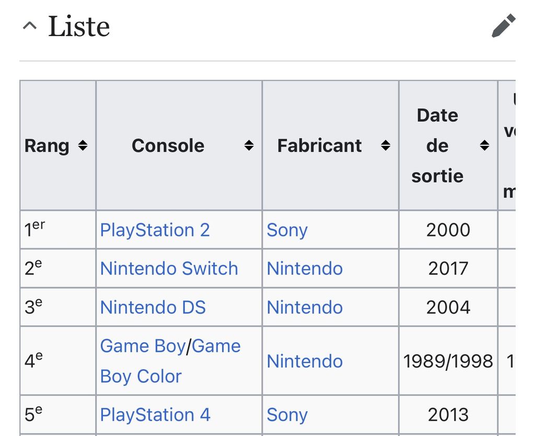Sort by Date de sortie arrows
The height and width of the screenshot is (436, 535).
point(484,146)
